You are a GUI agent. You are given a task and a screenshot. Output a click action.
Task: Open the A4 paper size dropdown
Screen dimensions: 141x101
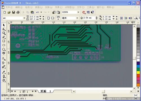pyautogui.click(x=24, y=18)
